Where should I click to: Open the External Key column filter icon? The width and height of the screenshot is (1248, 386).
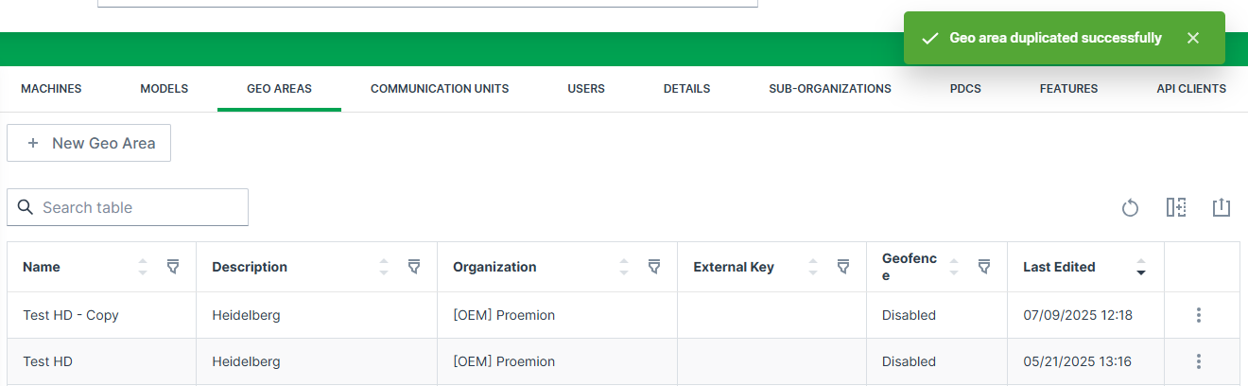point(843,267)
